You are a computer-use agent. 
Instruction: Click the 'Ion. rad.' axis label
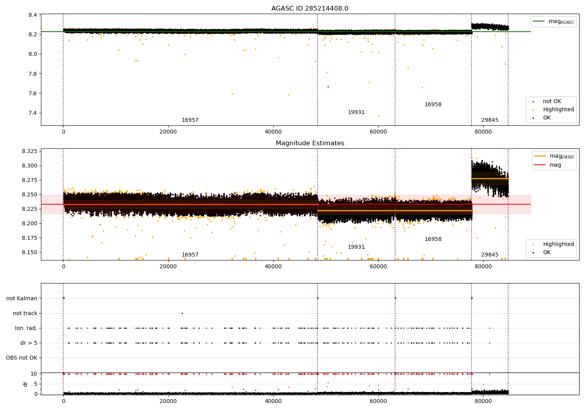click(x=26, y=328)
